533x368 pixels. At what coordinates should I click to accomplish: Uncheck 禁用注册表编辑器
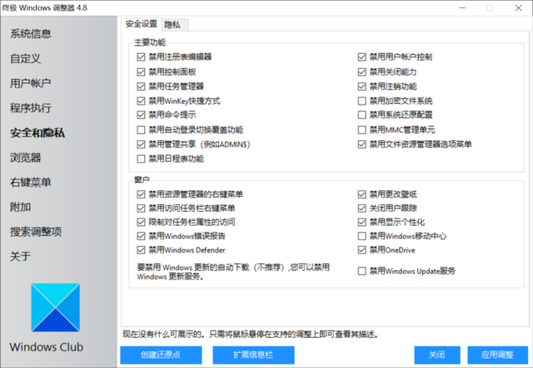[141, 57]
